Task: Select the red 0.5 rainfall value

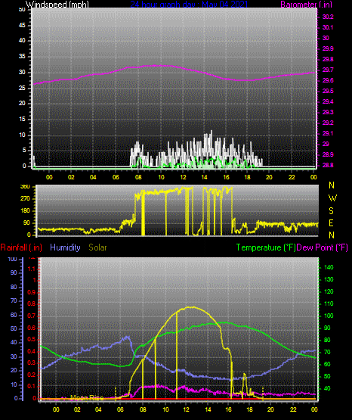Action: pyautogui.click(x=32, y=340)
